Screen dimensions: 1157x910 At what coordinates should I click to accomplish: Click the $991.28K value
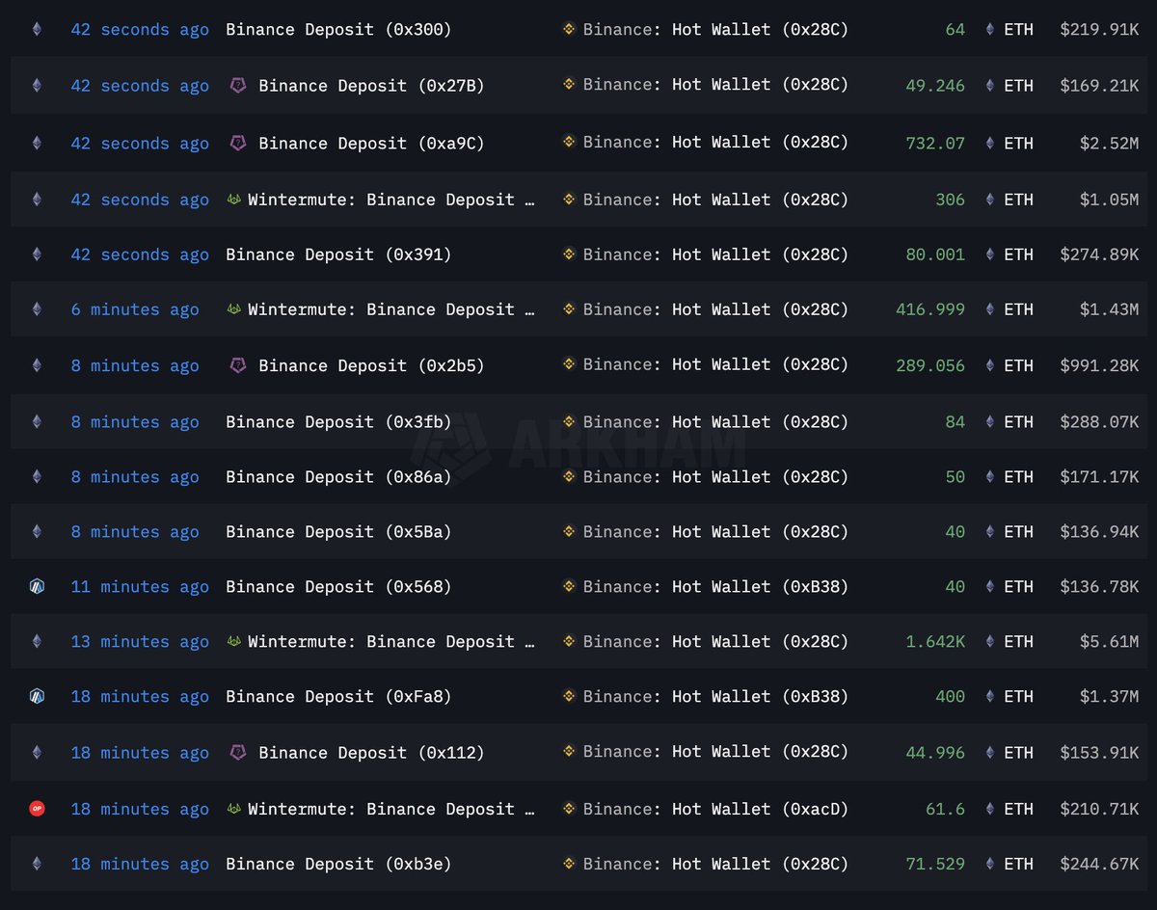pos(1099,365)
